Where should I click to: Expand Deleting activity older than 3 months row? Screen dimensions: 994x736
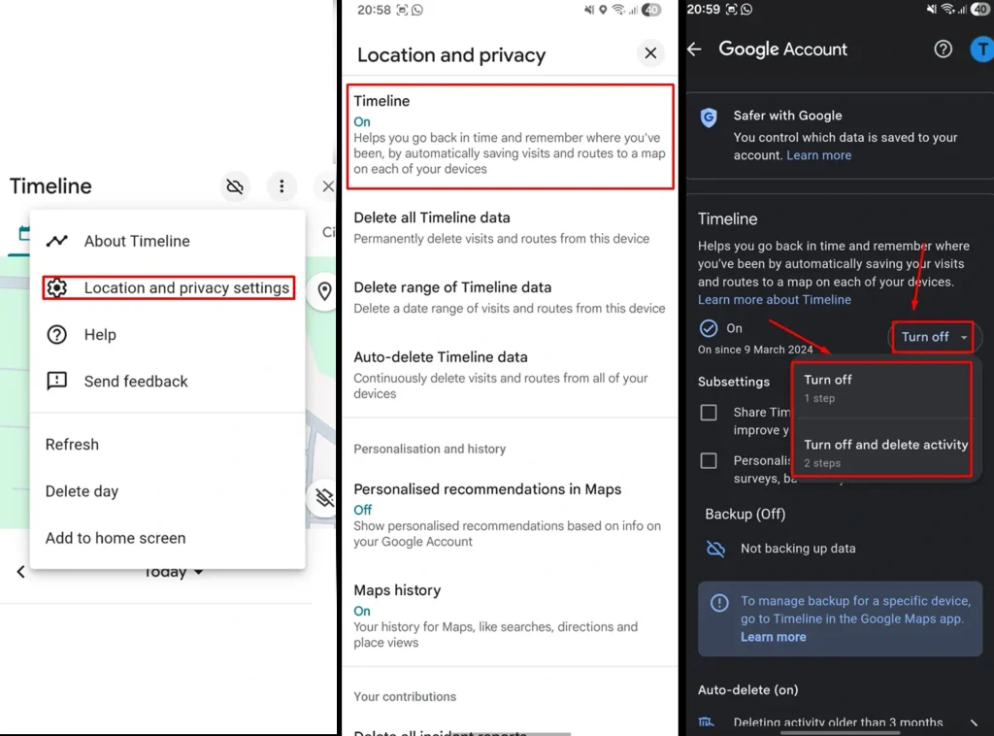point(840,722)
